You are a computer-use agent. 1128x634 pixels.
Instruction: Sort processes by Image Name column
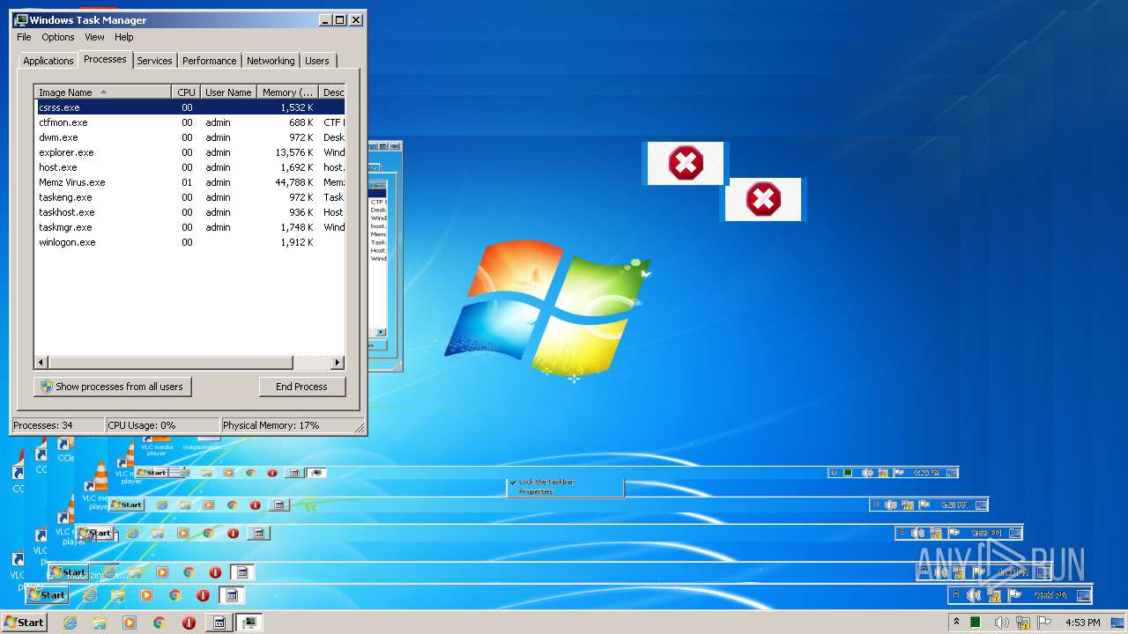click(x=102, y=92)
